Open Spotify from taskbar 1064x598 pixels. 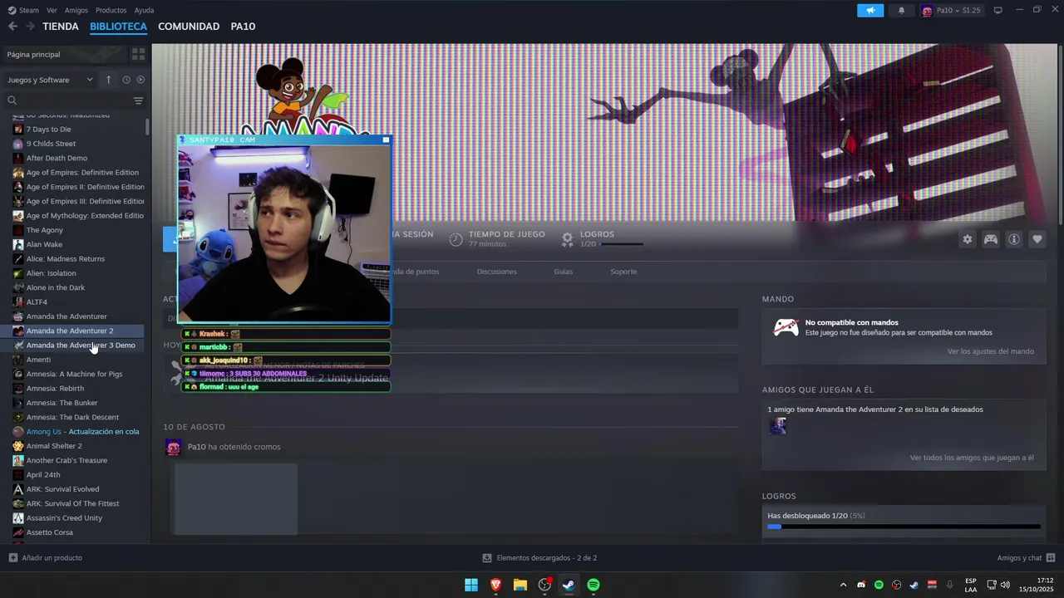click(x=594, y=585)
